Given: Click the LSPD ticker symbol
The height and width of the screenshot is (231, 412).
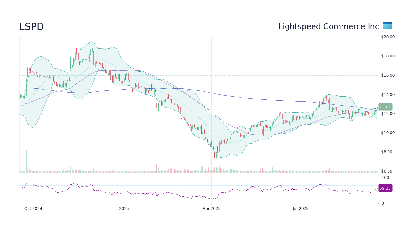Looking at the screenshot, I should (32, 27).
